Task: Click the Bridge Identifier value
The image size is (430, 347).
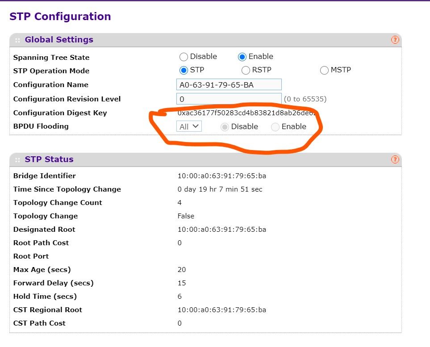Action: tap(221, 176)
